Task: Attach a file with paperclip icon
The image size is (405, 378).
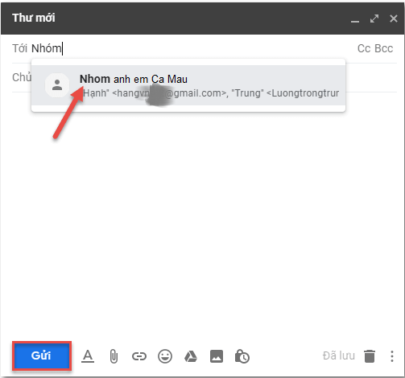Action: pyautogui.click(x=114, y=356)
